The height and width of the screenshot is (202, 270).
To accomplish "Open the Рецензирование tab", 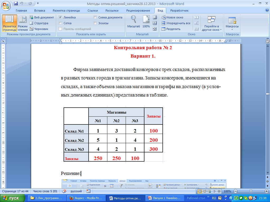I will [x=138, y=11].
